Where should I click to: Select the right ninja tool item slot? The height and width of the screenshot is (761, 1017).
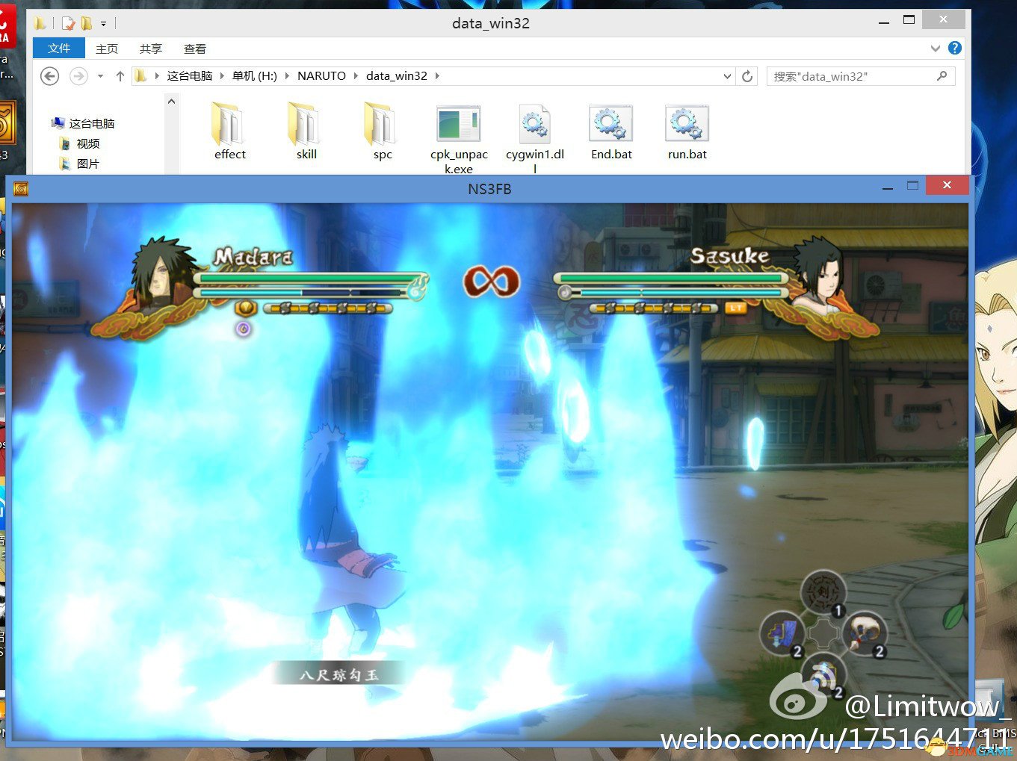[865, 634]
